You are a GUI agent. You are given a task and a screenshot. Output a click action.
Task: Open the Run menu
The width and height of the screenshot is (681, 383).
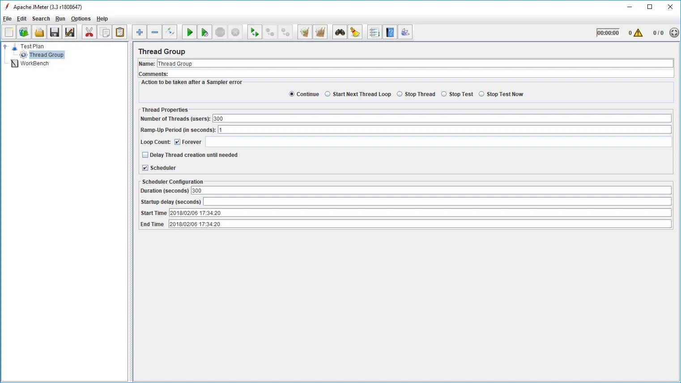[x=60, y=19]
